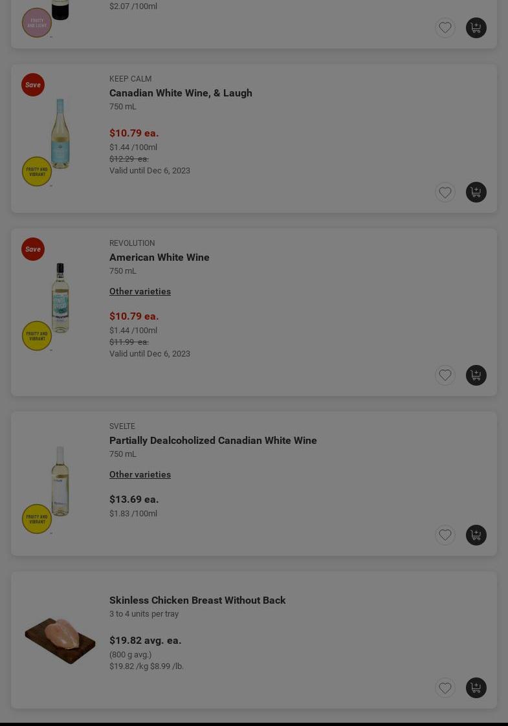Viewport: 508px width, 726px height.
Task: Favorite the Svelte Partially Dealcoholized Wine
Action: pyautogui.click(x=445, y=535)
